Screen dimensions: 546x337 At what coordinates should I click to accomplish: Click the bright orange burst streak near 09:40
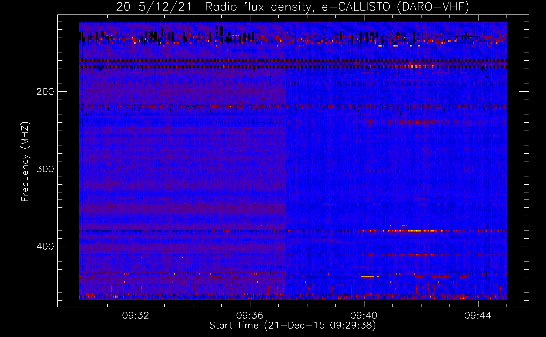click(x=368, y=276)
